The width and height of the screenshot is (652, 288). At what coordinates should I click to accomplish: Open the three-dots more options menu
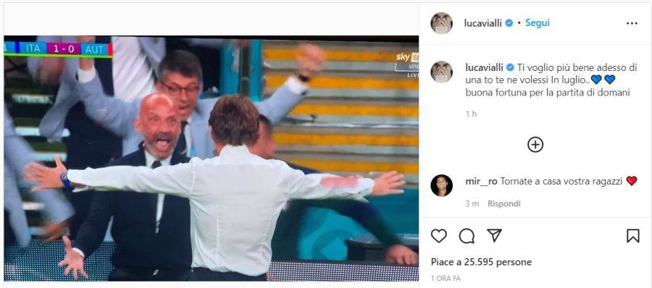(632, 23)
